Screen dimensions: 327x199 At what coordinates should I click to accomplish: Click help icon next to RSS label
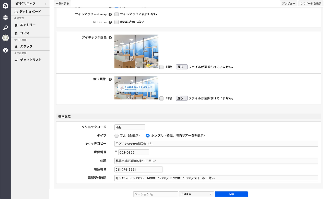coord(110,22)
